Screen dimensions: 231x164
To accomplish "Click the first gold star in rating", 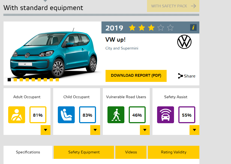I will (132, 28).
